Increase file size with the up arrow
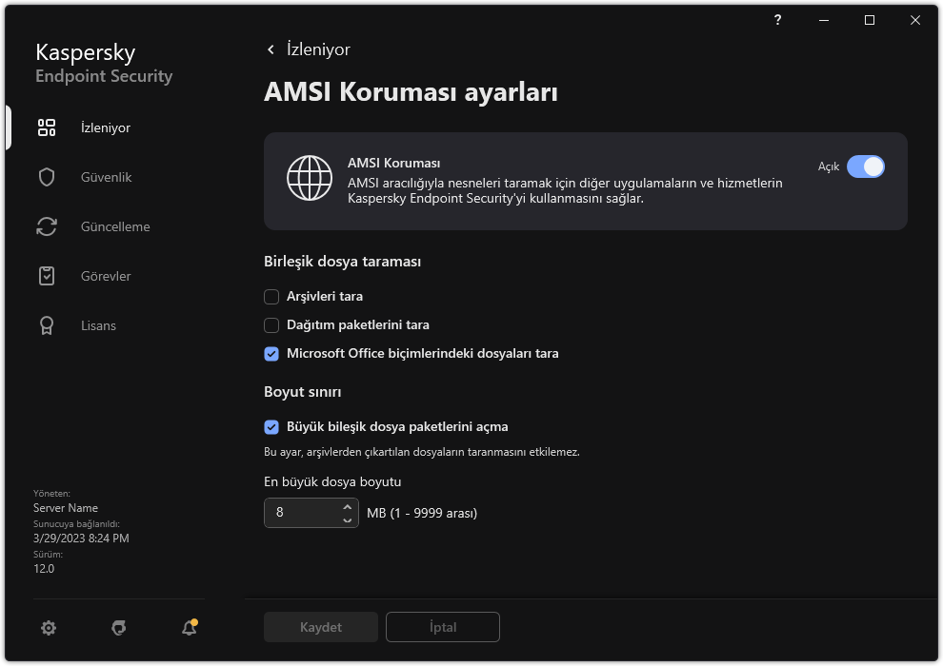Image resolution: width=943 pixels, height=666 pixels. point(347,507)
